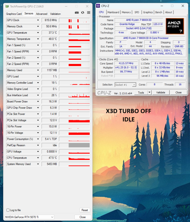
Task: Open the NVIDIA GeForce RTX 5070 Ti selector
Action: 30,217
